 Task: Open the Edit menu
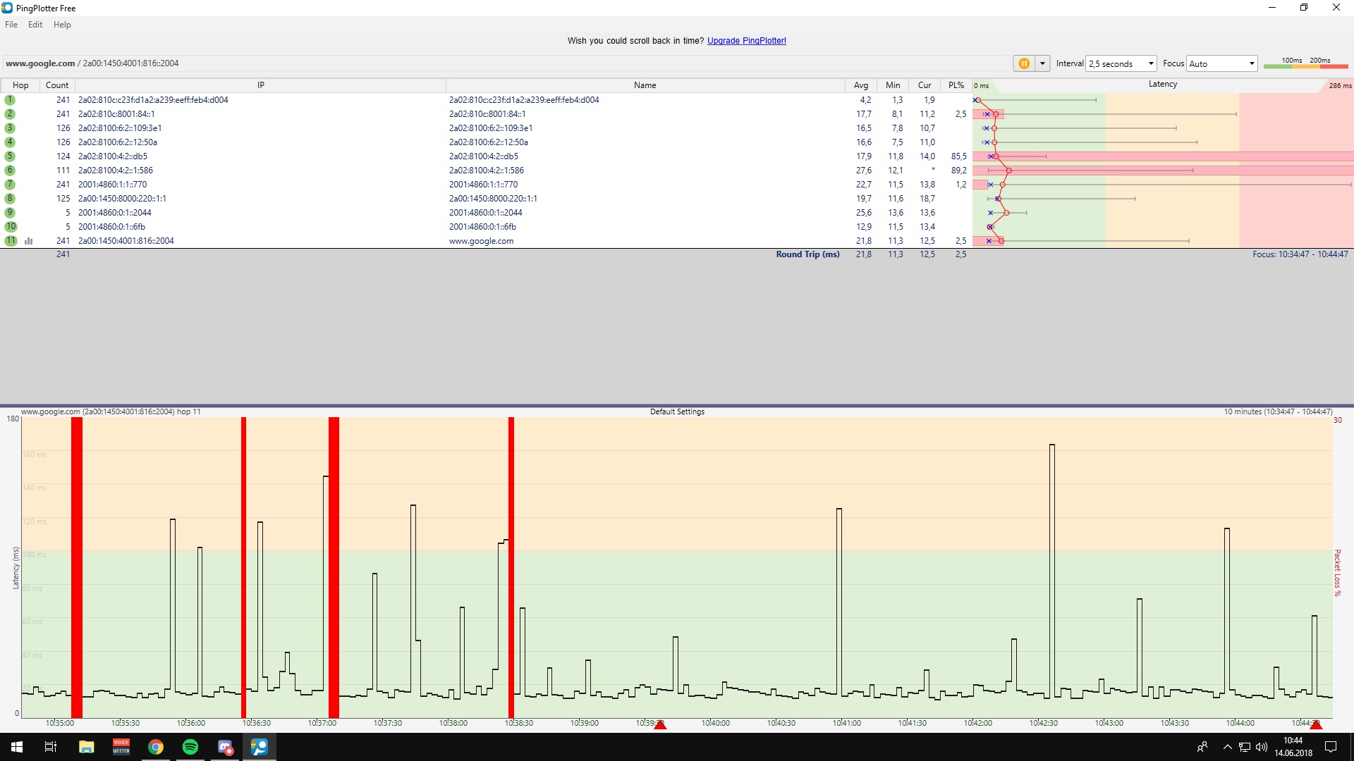(x=35, y=25)
